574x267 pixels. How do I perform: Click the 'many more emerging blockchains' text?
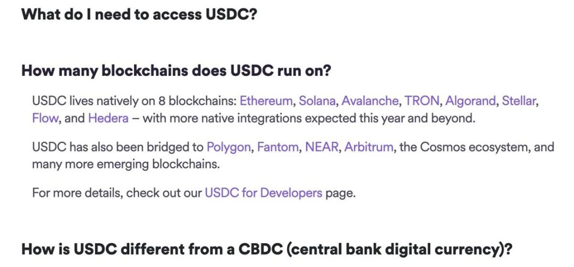tap(125, 164)
